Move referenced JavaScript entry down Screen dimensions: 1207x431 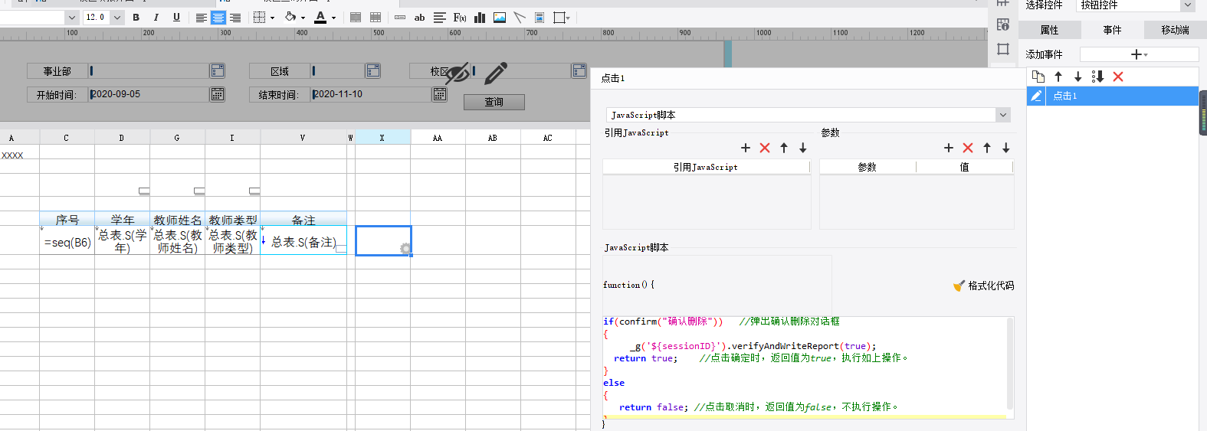803,148
